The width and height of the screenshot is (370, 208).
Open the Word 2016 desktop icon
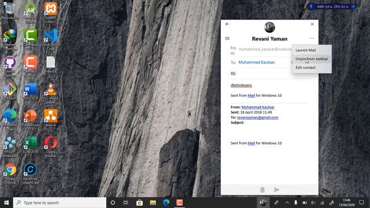tap(30, 91)
